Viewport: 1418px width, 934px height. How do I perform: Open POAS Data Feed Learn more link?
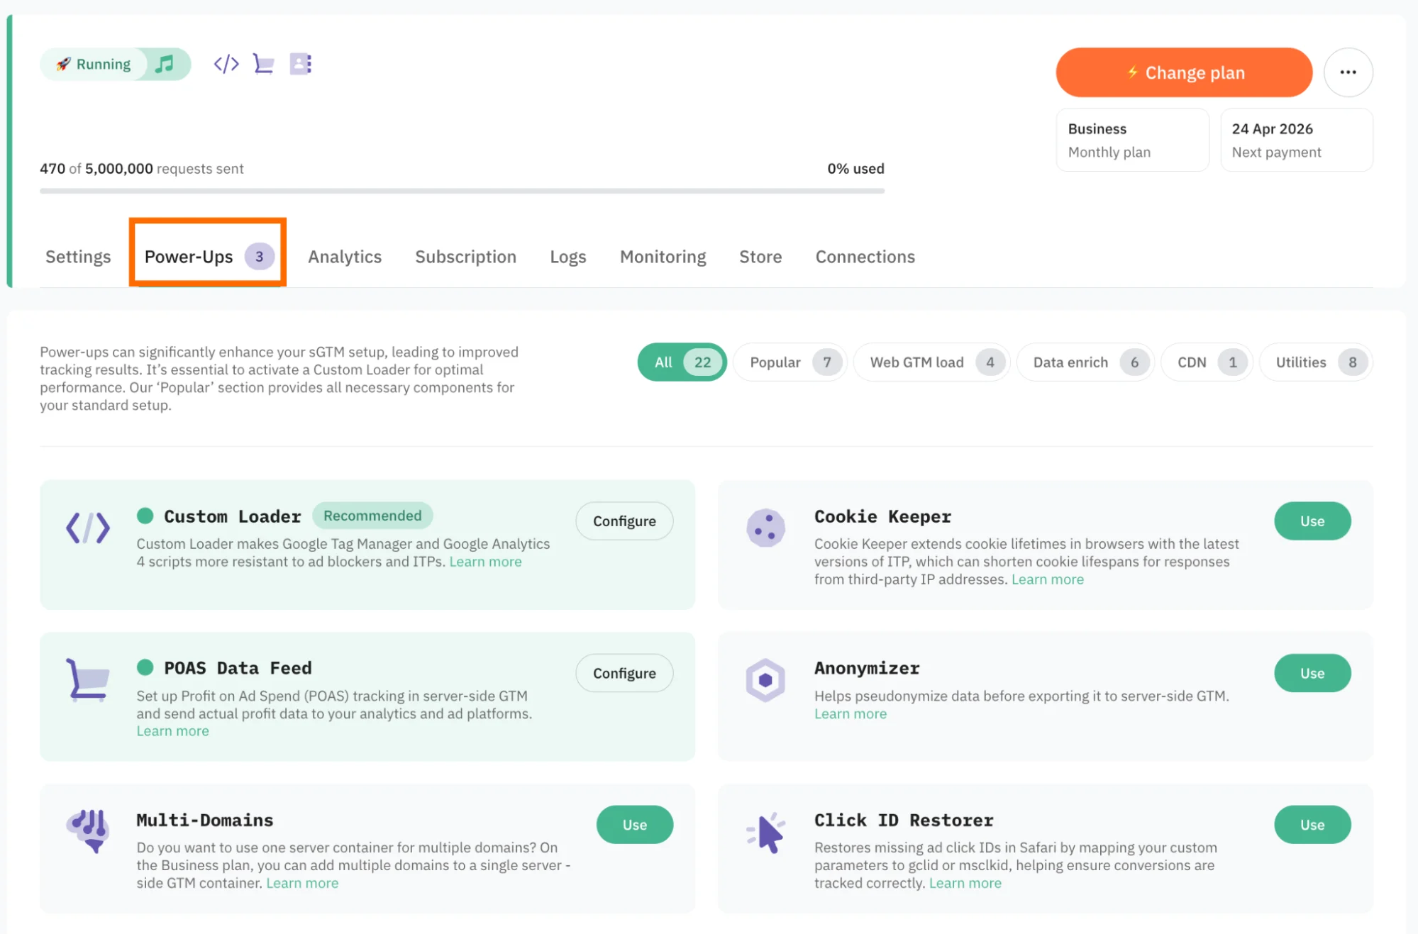[x=173, y=731]
